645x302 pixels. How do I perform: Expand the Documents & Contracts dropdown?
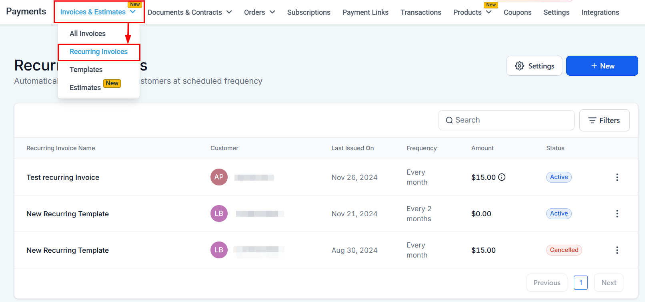[190, 12]
